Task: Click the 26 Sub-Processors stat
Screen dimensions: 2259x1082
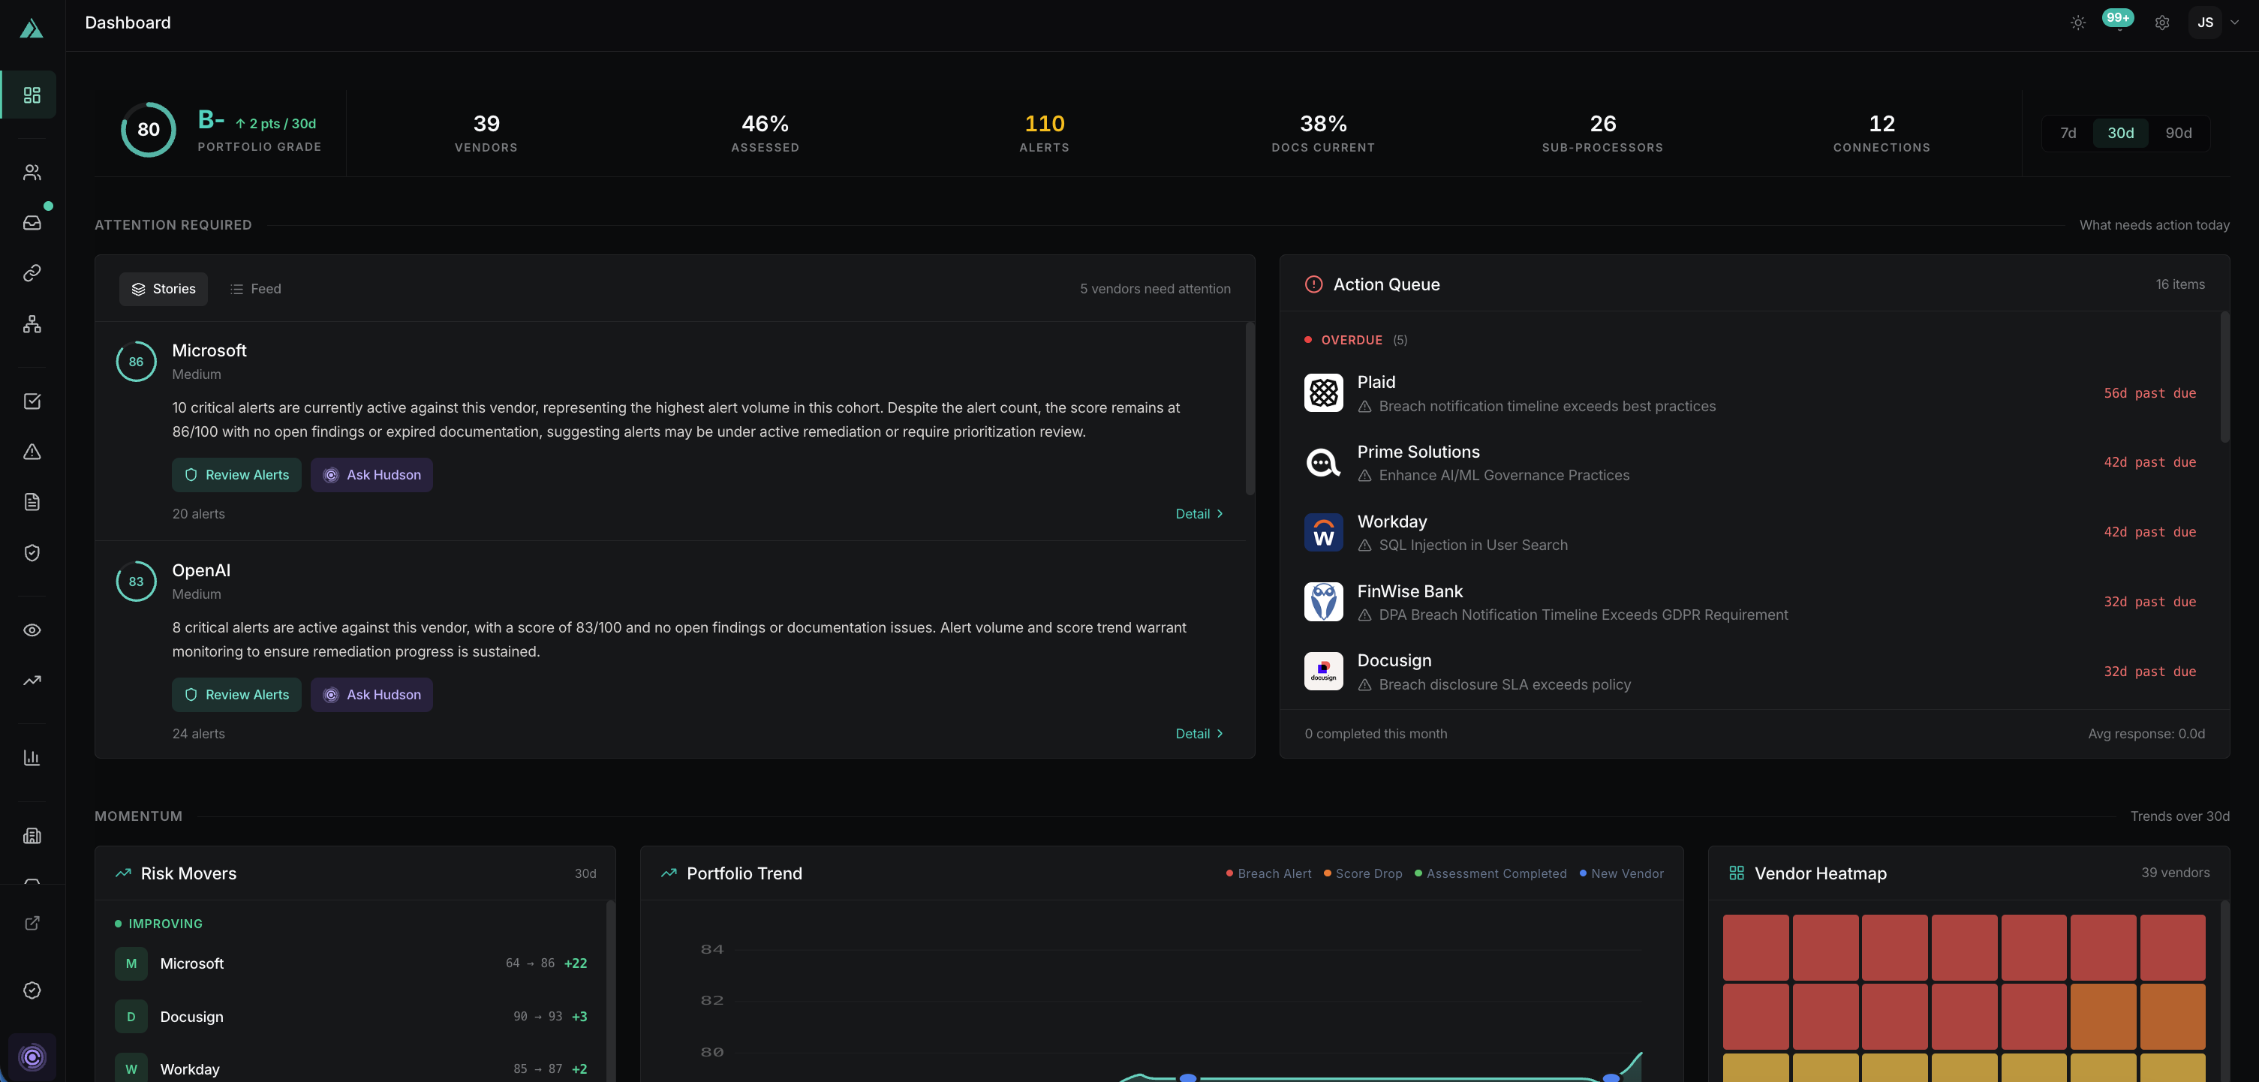Action: coord(1603,134)
